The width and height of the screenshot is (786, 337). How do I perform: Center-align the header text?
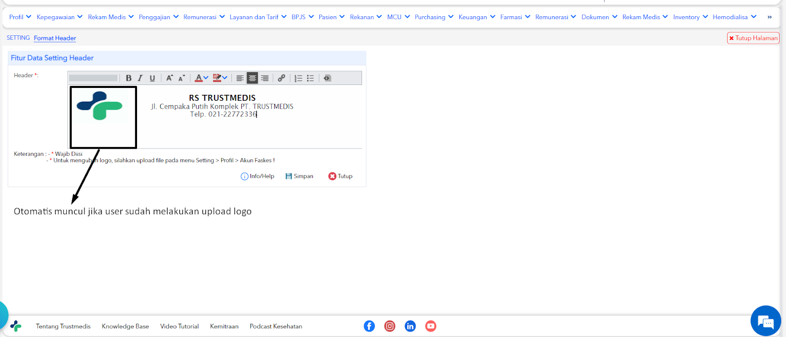(x=252, y=78)
